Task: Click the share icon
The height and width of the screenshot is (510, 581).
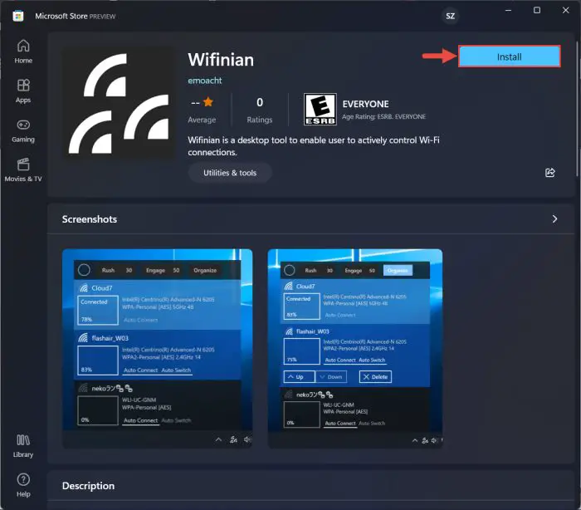Action: click(x=550, y=173)
